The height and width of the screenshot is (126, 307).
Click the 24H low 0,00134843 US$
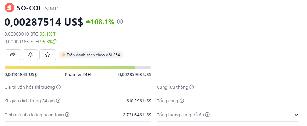[21, 75]
